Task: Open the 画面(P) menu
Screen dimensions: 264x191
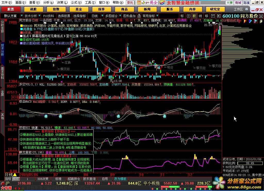Action: [x=21, y=3]
